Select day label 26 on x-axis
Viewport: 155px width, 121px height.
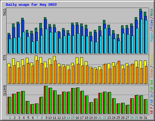[123, 118]
